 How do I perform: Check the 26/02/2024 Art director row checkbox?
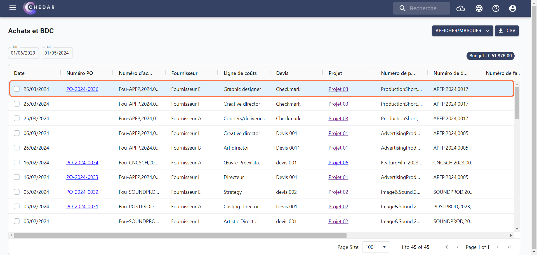click(17, 148)
